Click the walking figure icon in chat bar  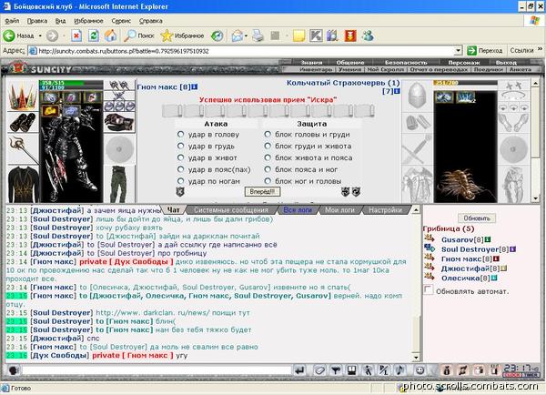pos(368,370)
